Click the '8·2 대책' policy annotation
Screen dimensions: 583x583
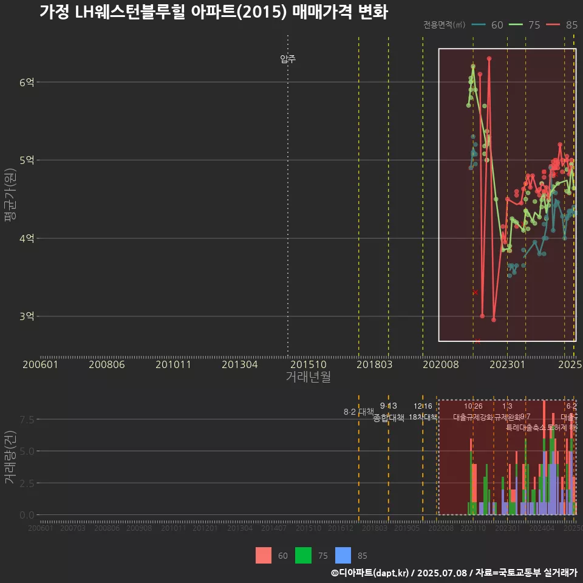click(359, 412)
